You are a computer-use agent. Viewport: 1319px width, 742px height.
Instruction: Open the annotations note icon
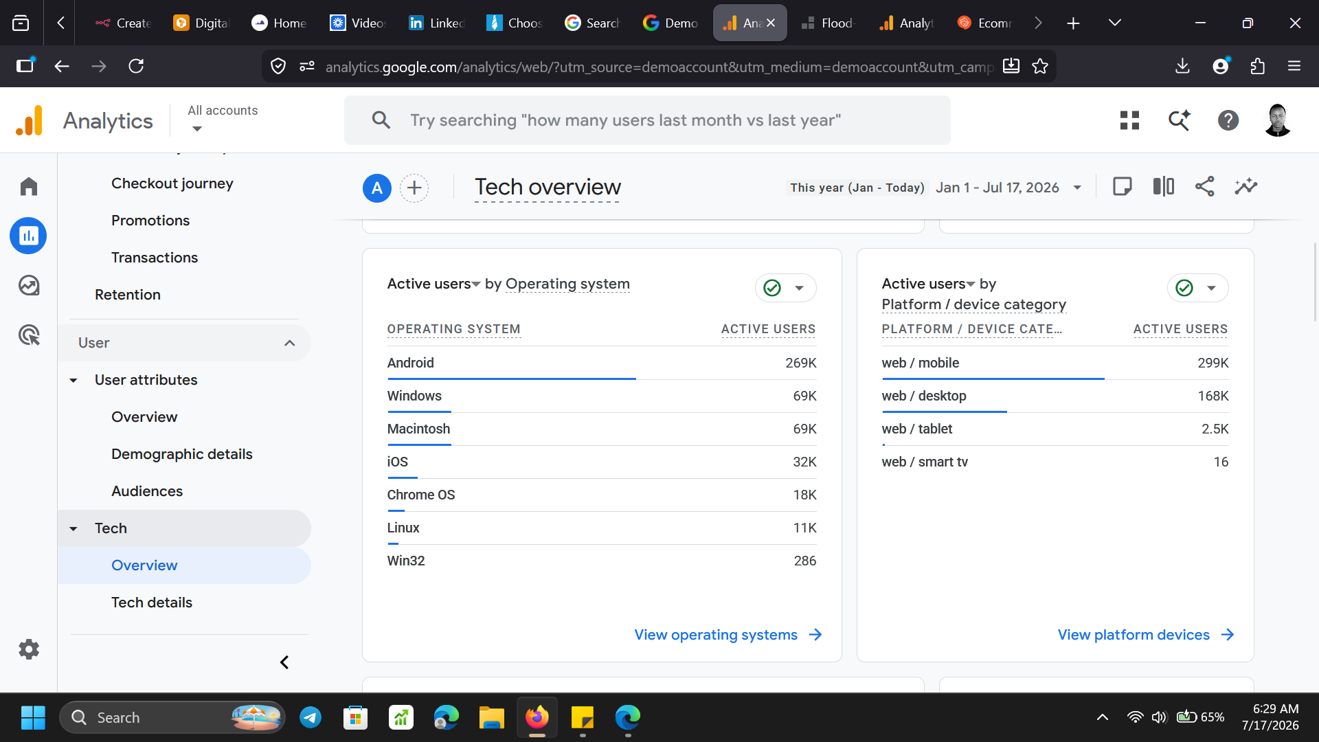pos(1122,186)
